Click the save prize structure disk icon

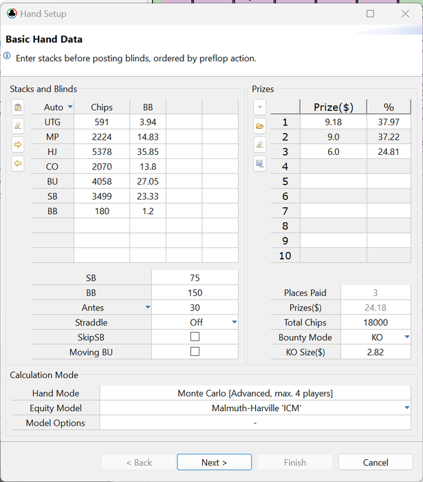click(260, 163)
